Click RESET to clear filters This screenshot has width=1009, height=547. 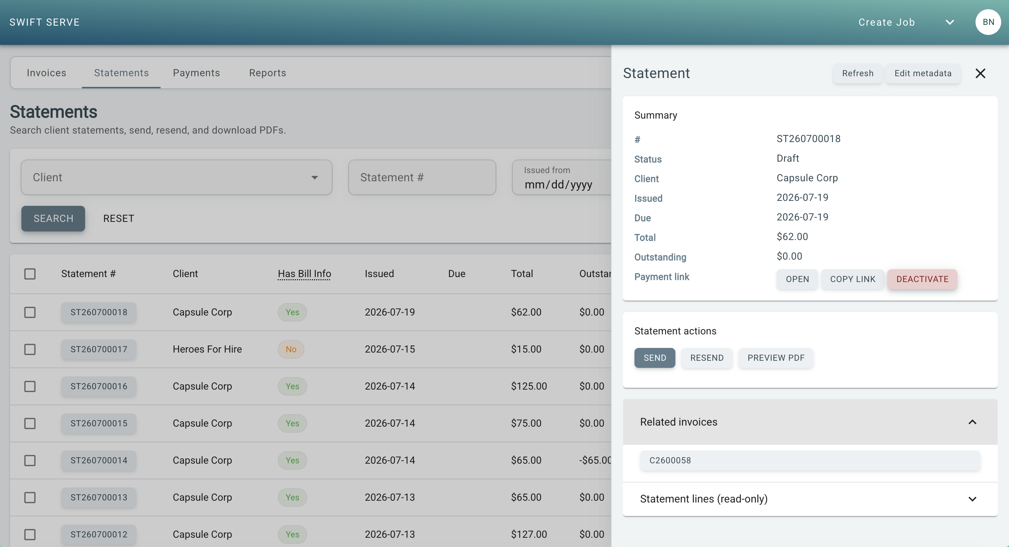[x=119, y=219]
